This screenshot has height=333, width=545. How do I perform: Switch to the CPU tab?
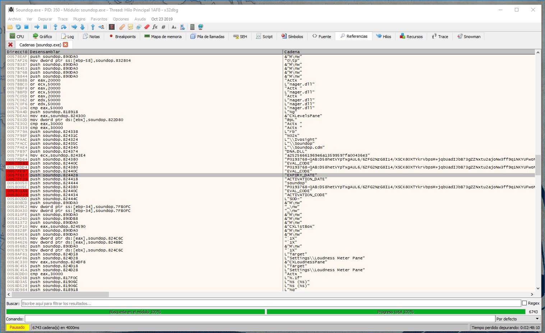(17, 36)
